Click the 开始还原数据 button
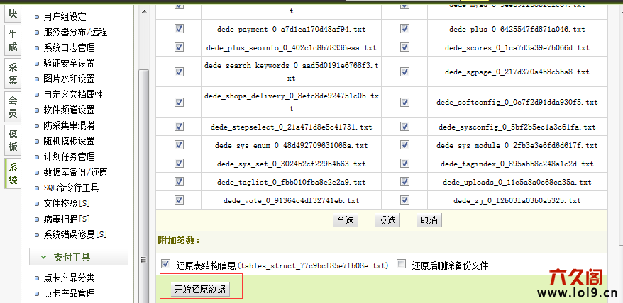 click(x=200, y=289)
